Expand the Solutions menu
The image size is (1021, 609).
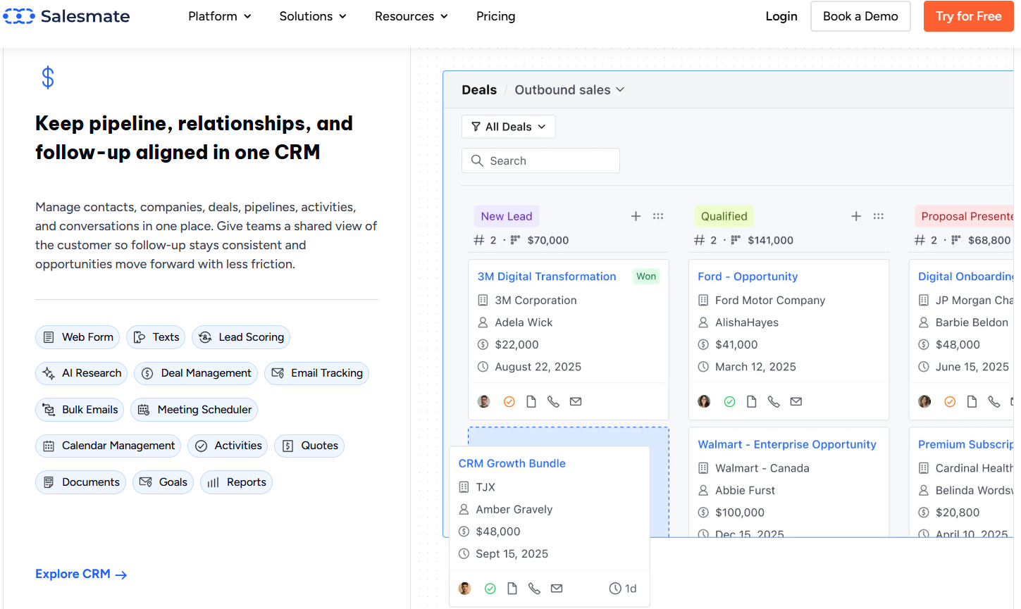pyautogui.click(x=313, y=16)
